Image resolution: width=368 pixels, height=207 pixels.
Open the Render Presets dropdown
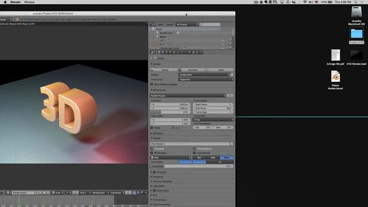(188, 96)
